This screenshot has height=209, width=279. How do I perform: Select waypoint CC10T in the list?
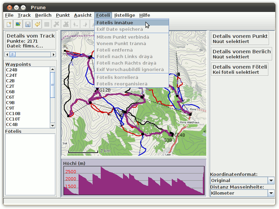point(13,119)
